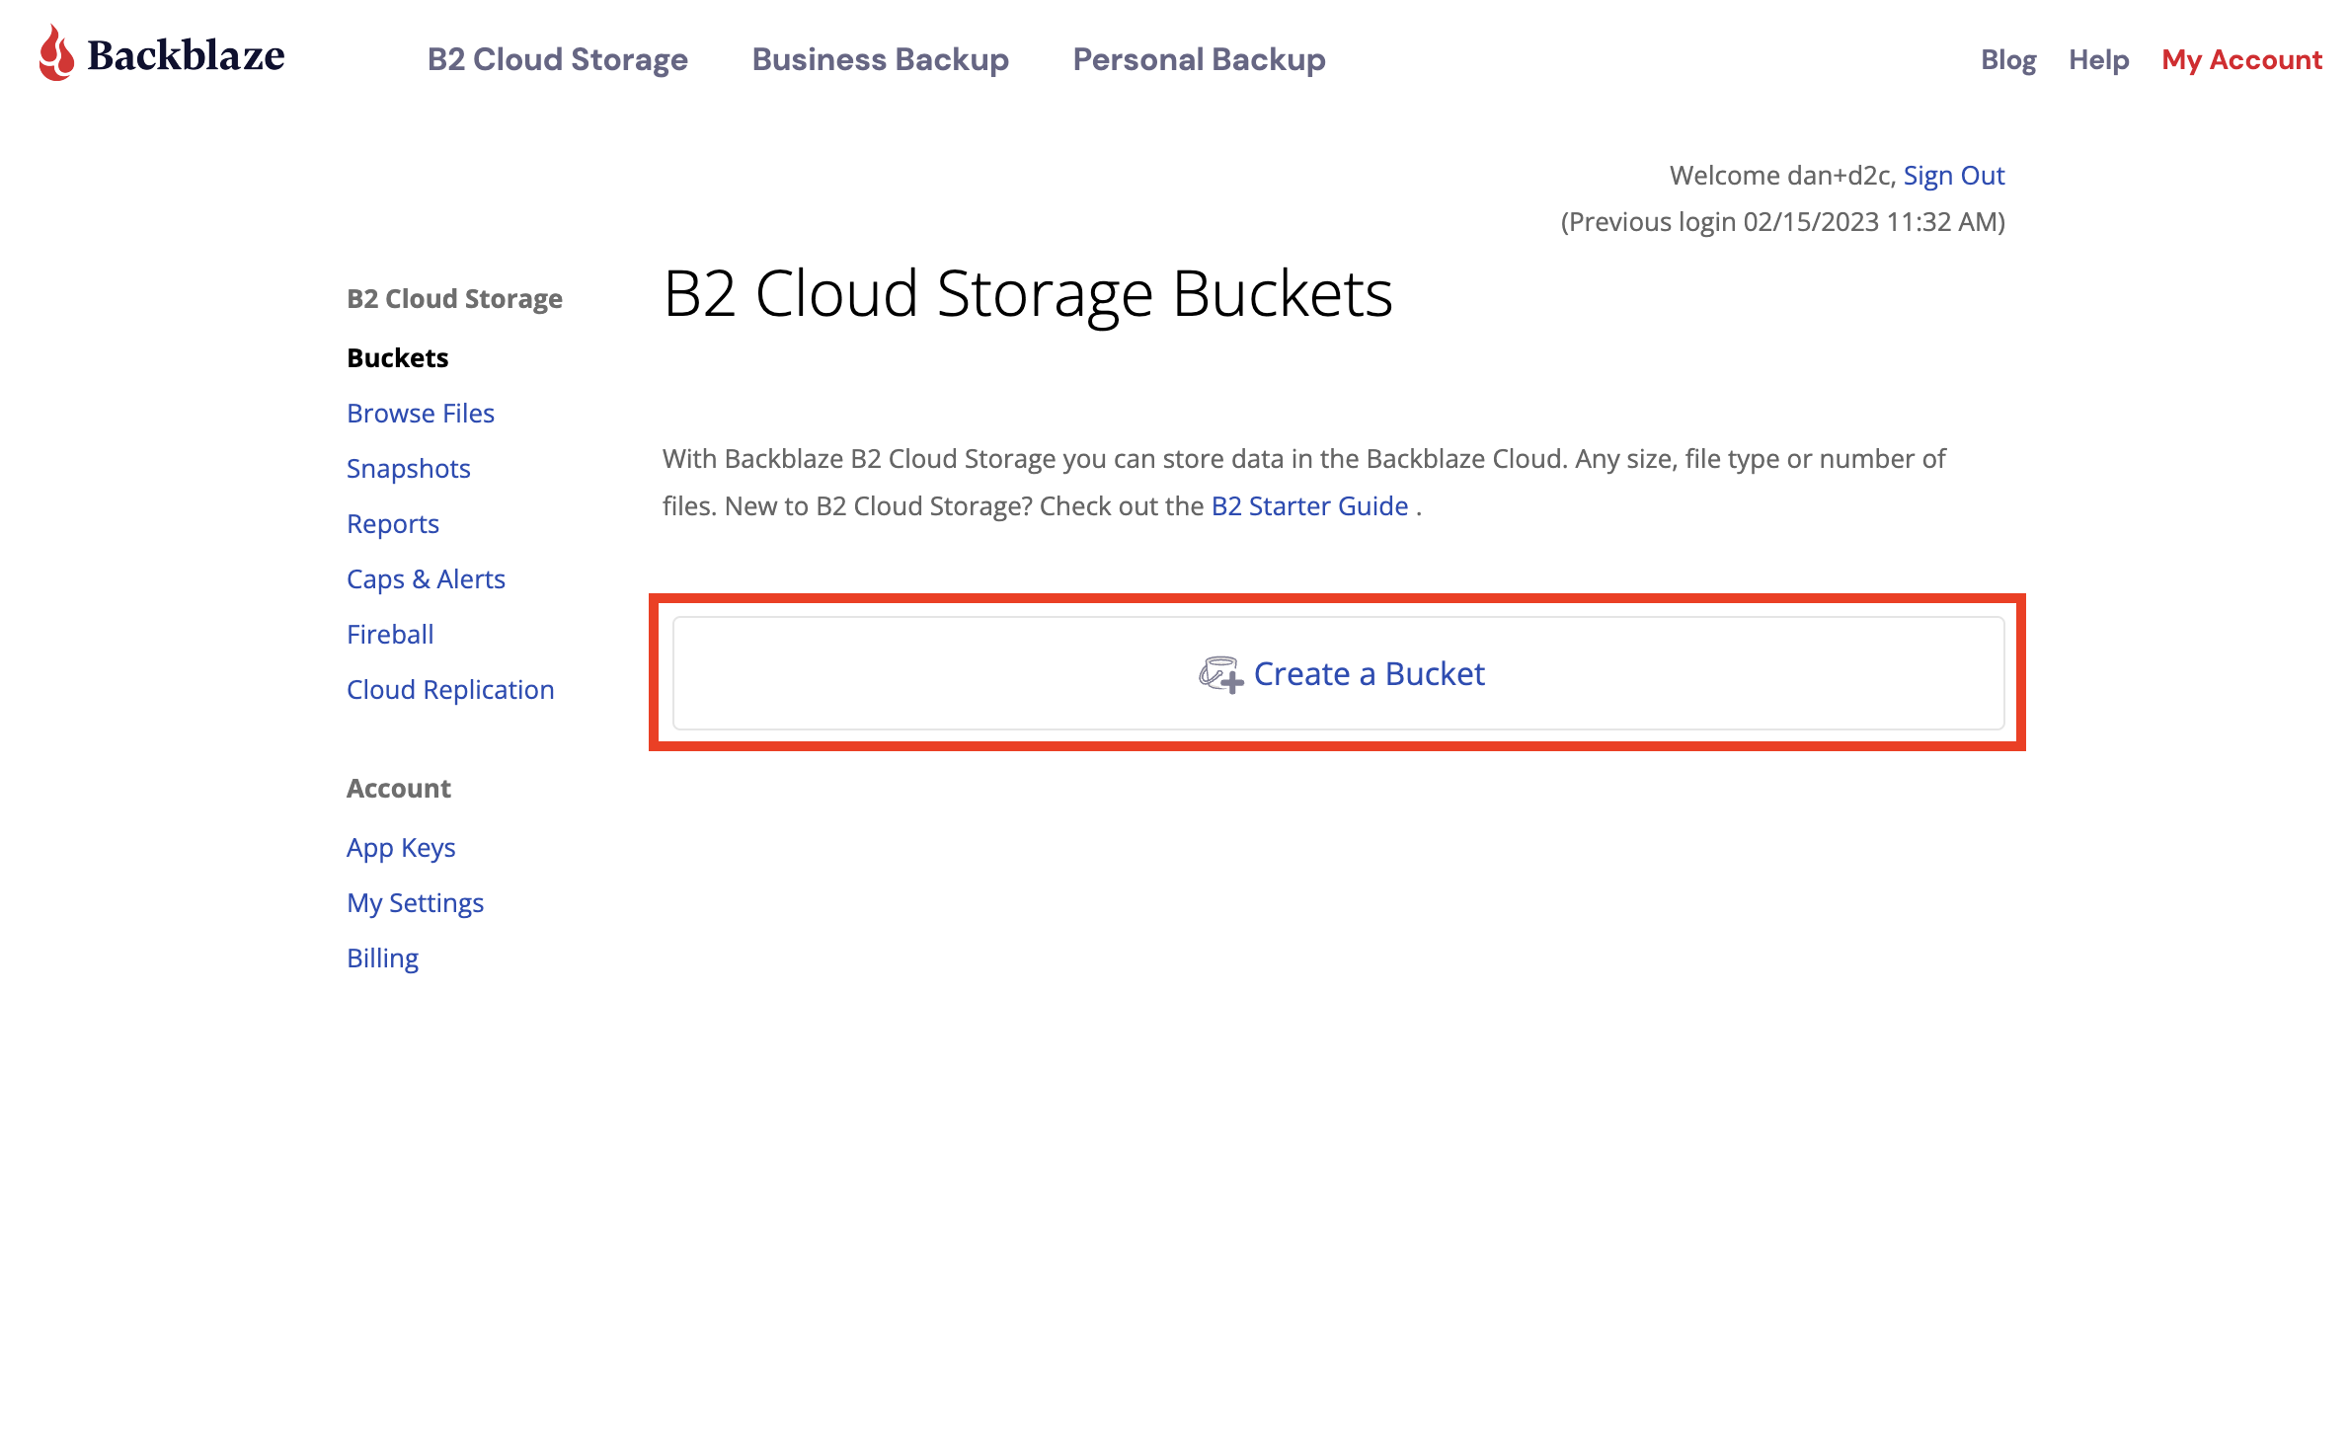Click the Account sidebar heading
Image resolution: width=2350 pixels, height=1455 pixels.
pos(398,789)
